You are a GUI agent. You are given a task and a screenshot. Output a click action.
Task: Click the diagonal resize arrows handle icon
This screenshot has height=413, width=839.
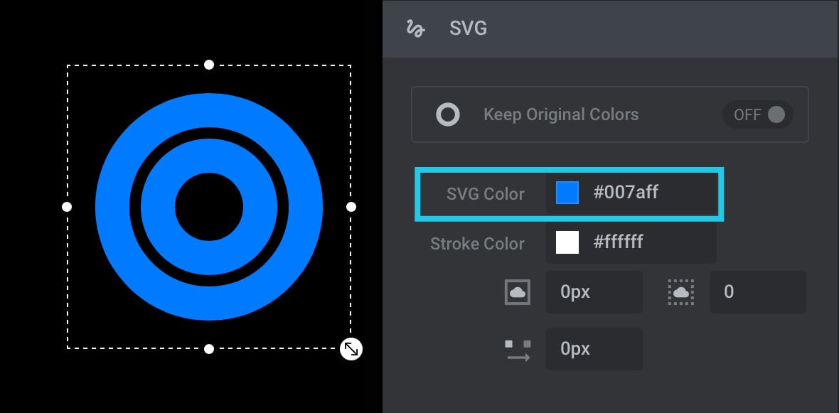coord(351,349)
